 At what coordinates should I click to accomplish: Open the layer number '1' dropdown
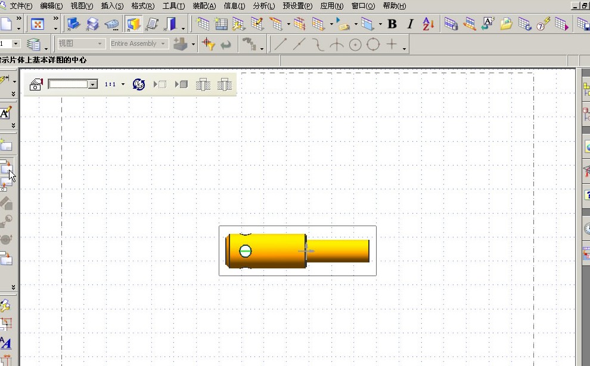(x=15, y=43)
